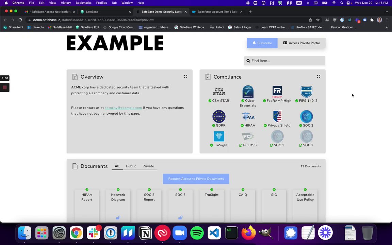Open Spotify from the dock
This screenshot has width=392, height=245.
[197, 233]
